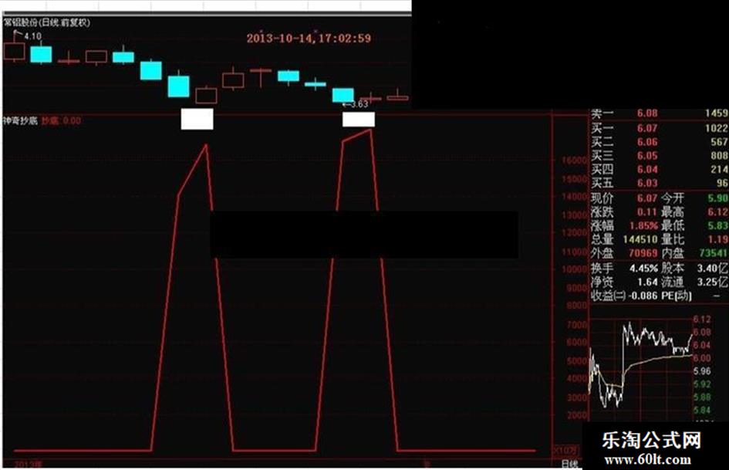Click the 买二 volume 567
Screen dimensions: 729x470
click(x=719, y=142)
